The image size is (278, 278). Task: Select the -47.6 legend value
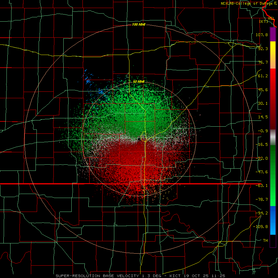pyautogui.click(x=262, y=172)
